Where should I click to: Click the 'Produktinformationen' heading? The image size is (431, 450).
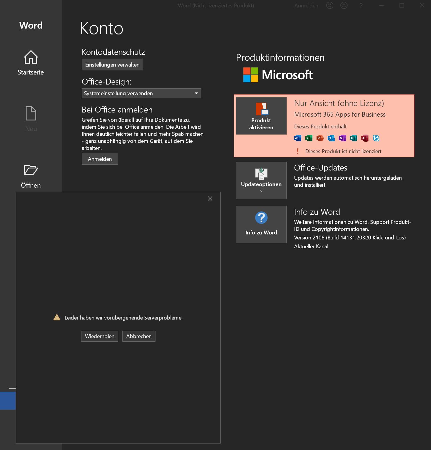pyautogui.click(x=280, y=57)
